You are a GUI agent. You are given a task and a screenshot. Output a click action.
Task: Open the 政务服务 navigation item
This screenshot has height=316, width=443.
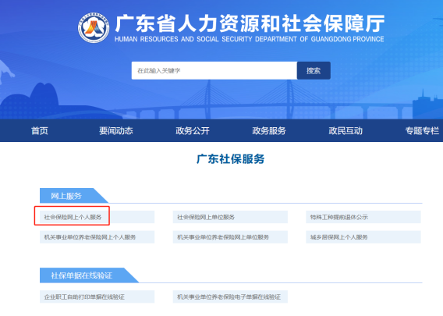point(269,130)
